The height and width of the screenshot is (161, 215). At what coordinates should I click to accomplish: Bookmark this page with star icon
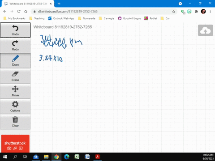click(173, 12)
